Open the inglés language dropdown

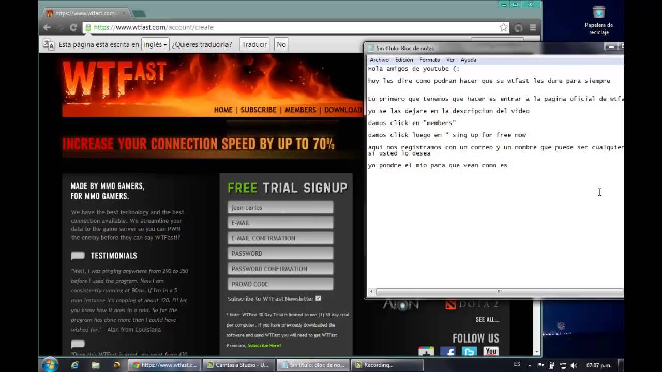click(156, 44)
